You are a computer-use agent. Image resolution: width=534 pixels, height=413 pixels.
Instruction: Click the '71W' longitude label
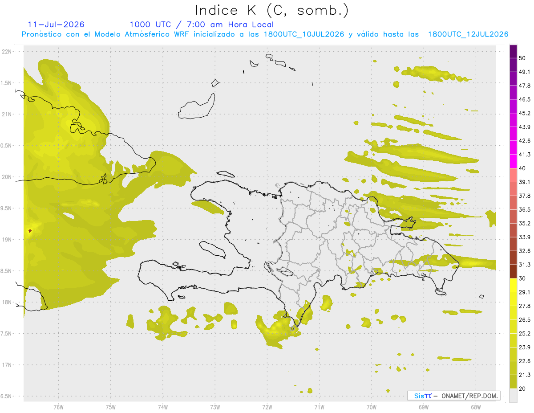319,407
